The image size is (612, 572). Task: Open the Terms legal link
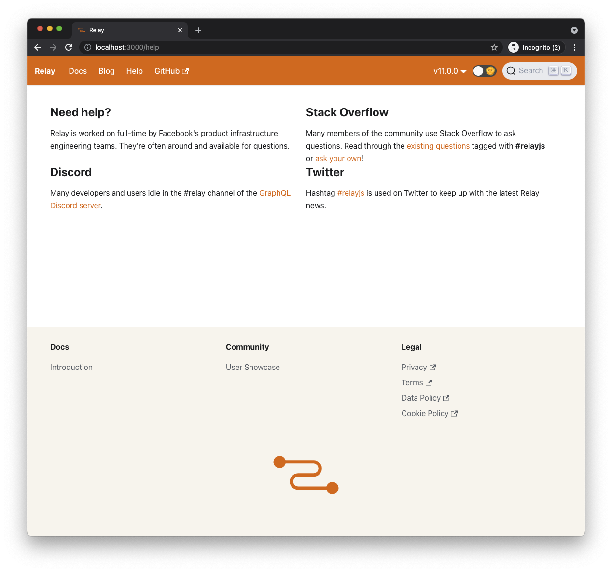click(x=417, y=382)
